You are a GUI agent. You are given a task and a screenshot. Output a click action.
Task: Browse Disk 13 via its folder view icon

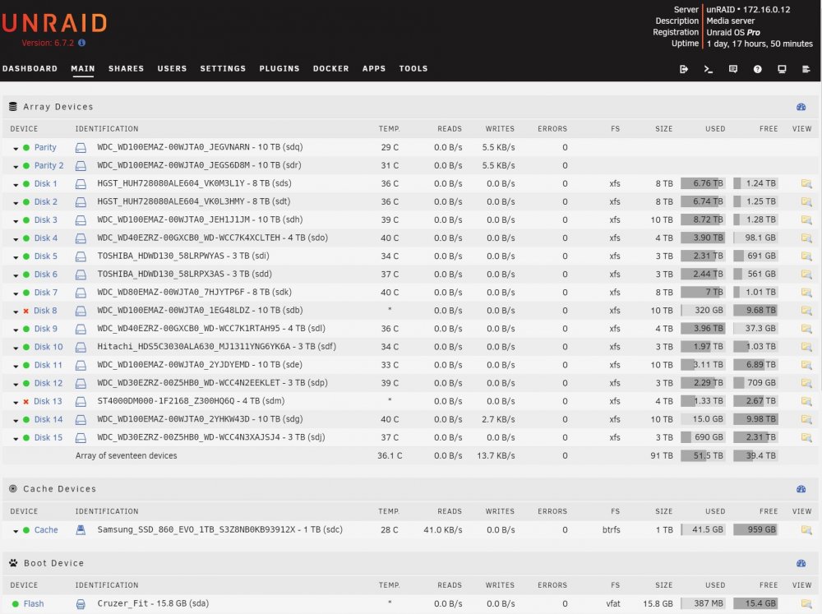[x=806, y=401]
